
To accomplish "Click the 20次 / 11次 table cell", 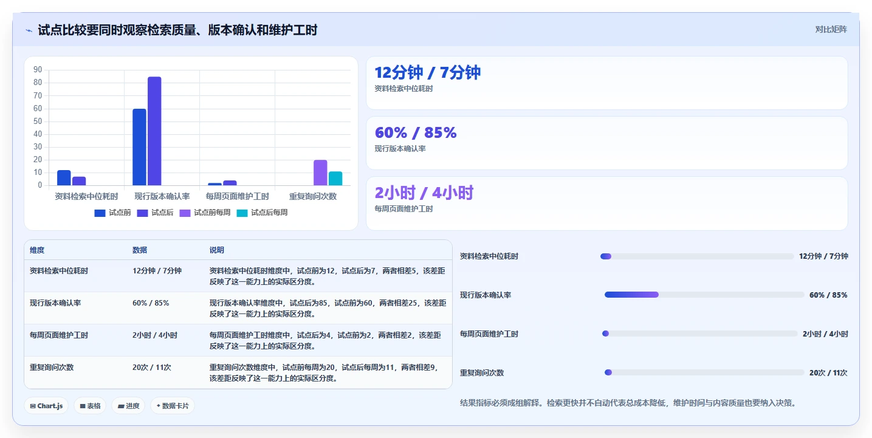I will (152, 368).
